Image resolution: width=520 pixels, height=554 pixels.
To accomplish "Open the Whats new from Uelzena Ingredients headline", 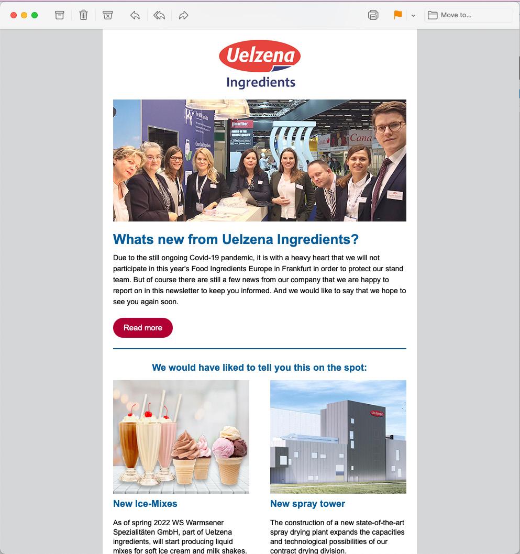I will pyautogui.click(x=236, y=239).
